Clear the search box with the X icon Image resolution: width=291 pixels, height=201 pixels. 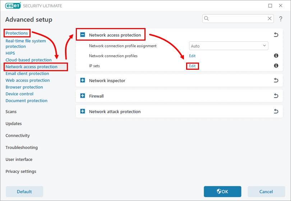pyautogui.click(x=269, y=19)
